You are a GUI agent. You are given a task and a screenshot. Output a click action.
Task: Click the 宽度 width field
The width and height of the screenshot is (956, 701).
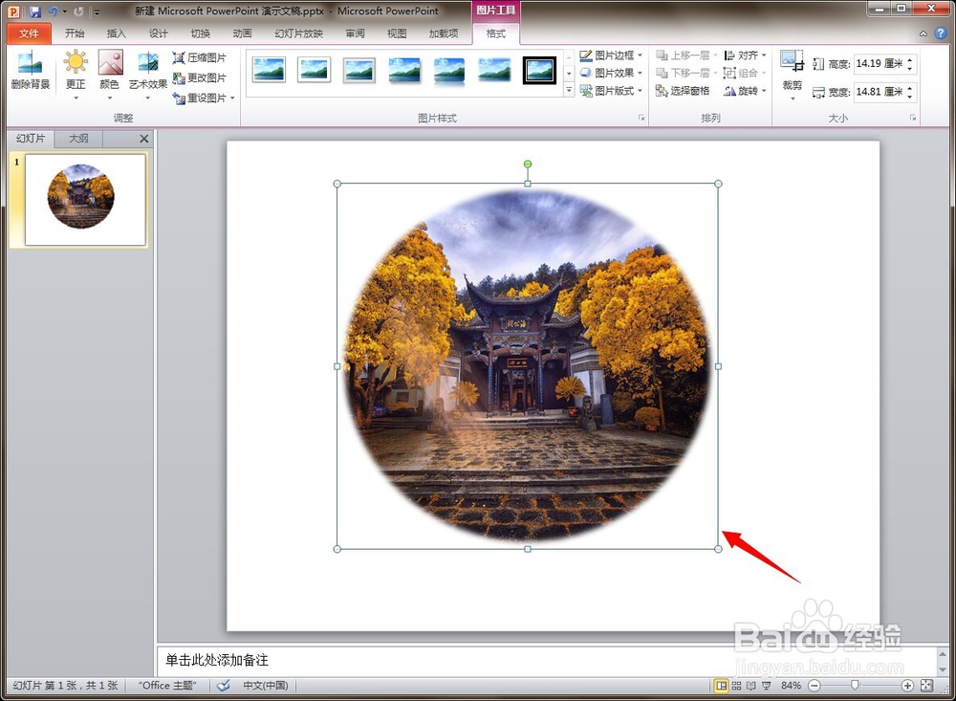click(880, 92)
